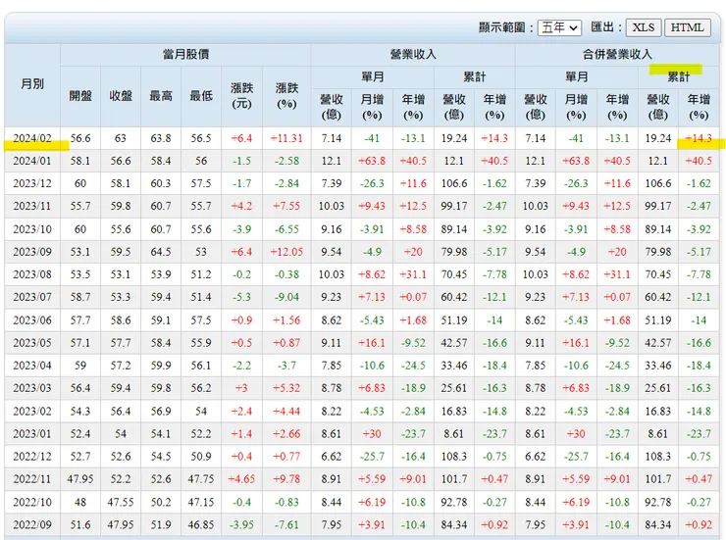Click the 最高 column header
Viewport: 726px width, 540px height.
161,96
